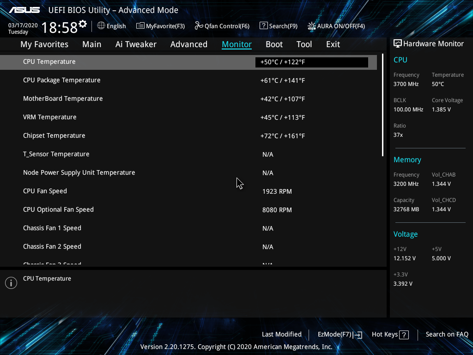The image size is (473, 355).
Task: Click the vertical scrollbar of monitor list
Action: 382,105
